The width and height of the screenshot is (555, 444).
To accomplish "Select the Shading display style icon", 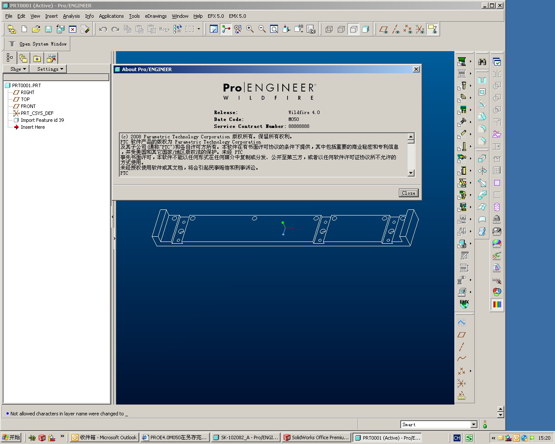I will click(x=366, y=29).
